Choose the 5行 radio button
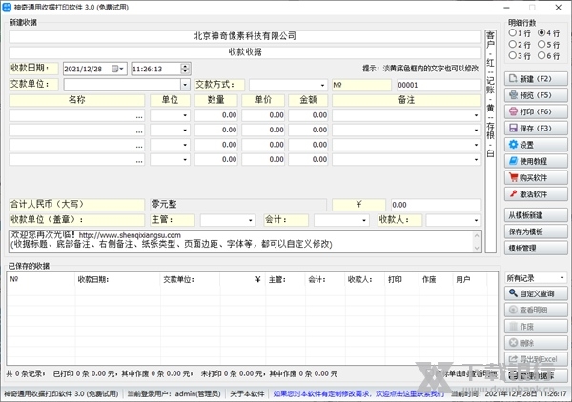The image size is (572, 402). [542, 44]
